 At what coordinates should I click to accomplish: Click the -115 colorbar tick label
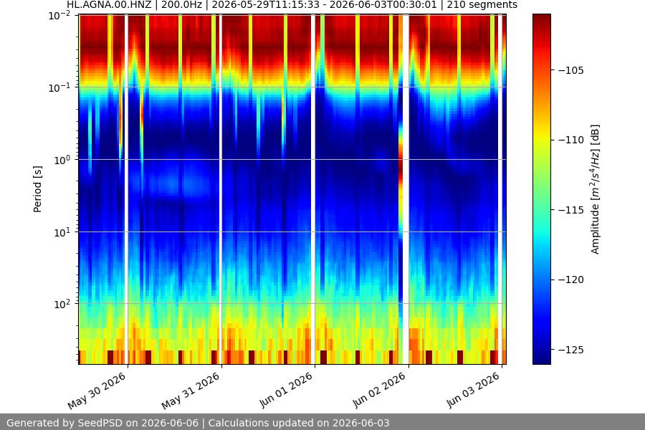[x=571, y=210]
